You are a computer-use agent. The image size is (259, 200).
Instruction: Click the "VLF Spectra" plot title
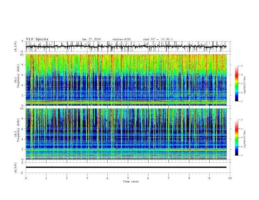[x=37, y=39]
